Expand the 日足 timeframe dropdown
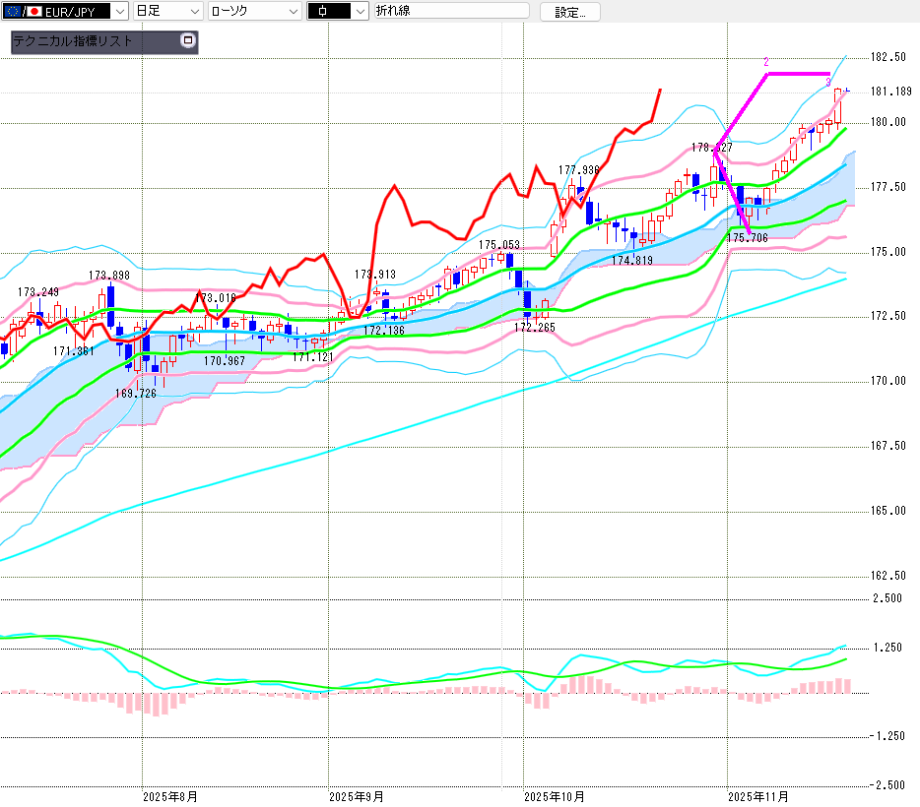 pyautogui.click(x=193, y=11)
